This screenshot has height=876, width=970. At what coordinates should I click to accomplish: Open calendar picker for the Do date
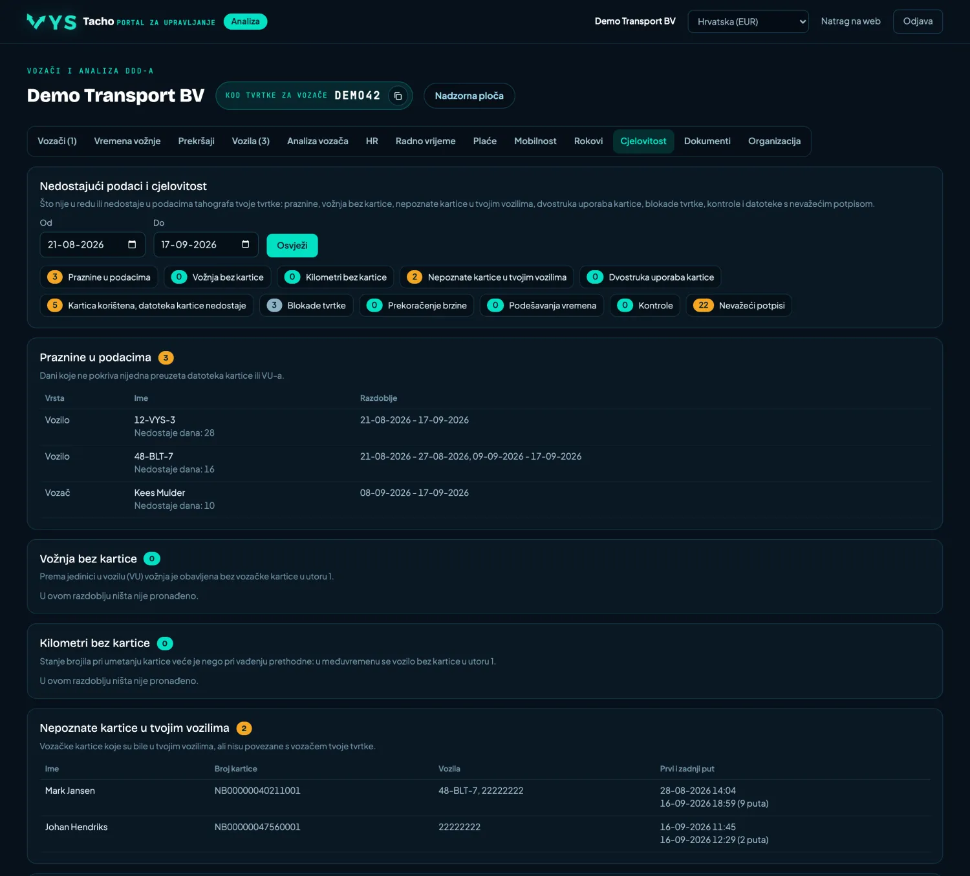click(x=245, y=244)
